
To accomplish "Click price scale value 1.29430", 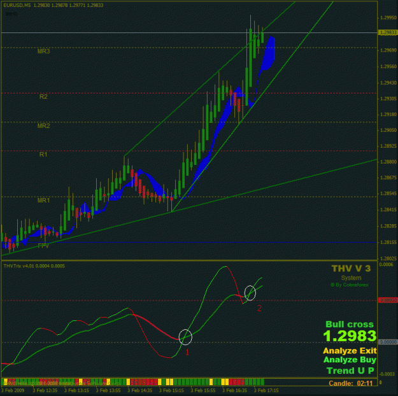I will click(388, 83).
